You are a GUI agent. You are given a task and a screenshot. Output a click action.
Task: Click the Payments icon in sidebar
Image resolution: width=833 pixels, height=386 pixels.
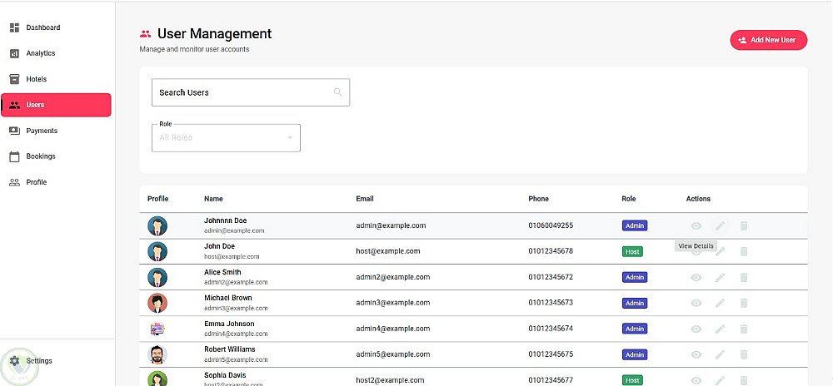pyautogui.click(x=14, y=131)
